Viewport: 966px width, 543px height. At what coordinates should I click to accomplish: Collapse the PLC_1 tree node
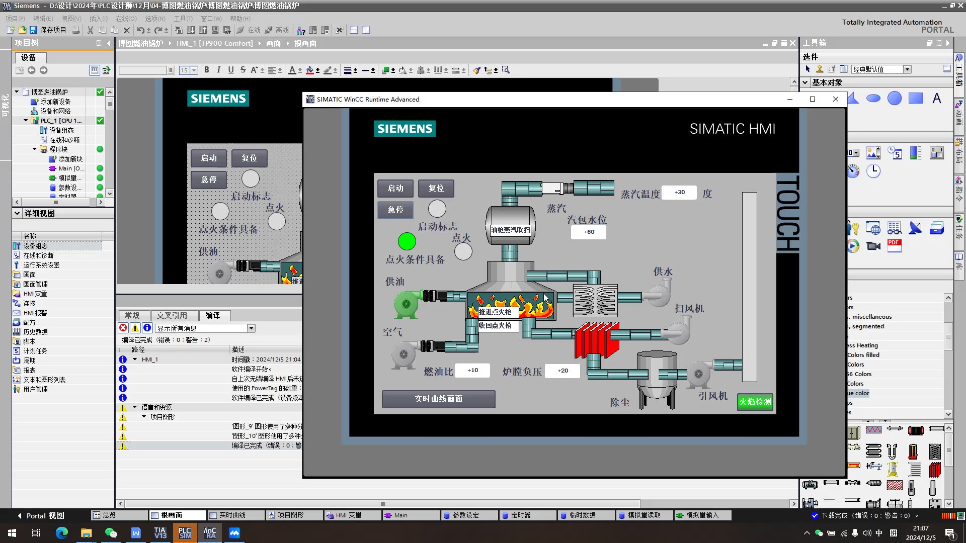point(26,121)
